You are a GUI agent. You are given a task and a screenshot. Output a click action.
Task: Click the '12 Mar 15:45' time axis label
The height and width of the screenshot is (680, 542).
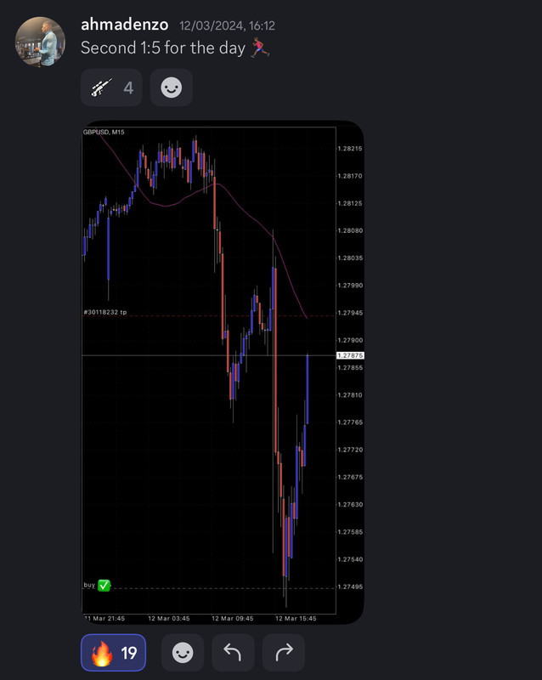[x=296, y=619]
